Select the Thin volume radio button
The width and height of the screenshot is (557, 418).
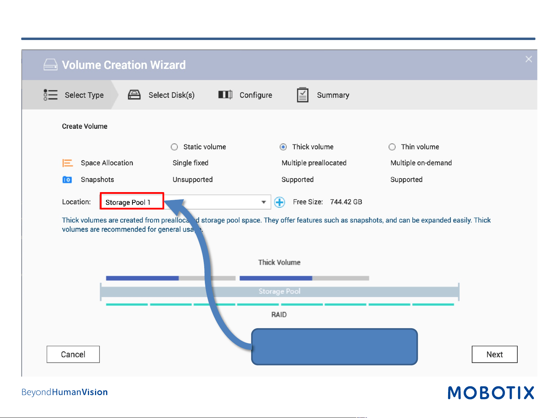[x=392, y=147]
